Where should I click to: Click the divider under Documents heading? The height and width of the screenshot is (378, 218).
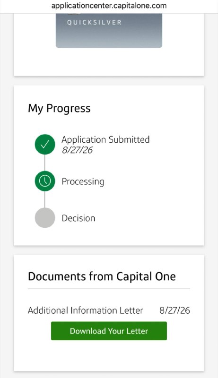pos(109,288)
